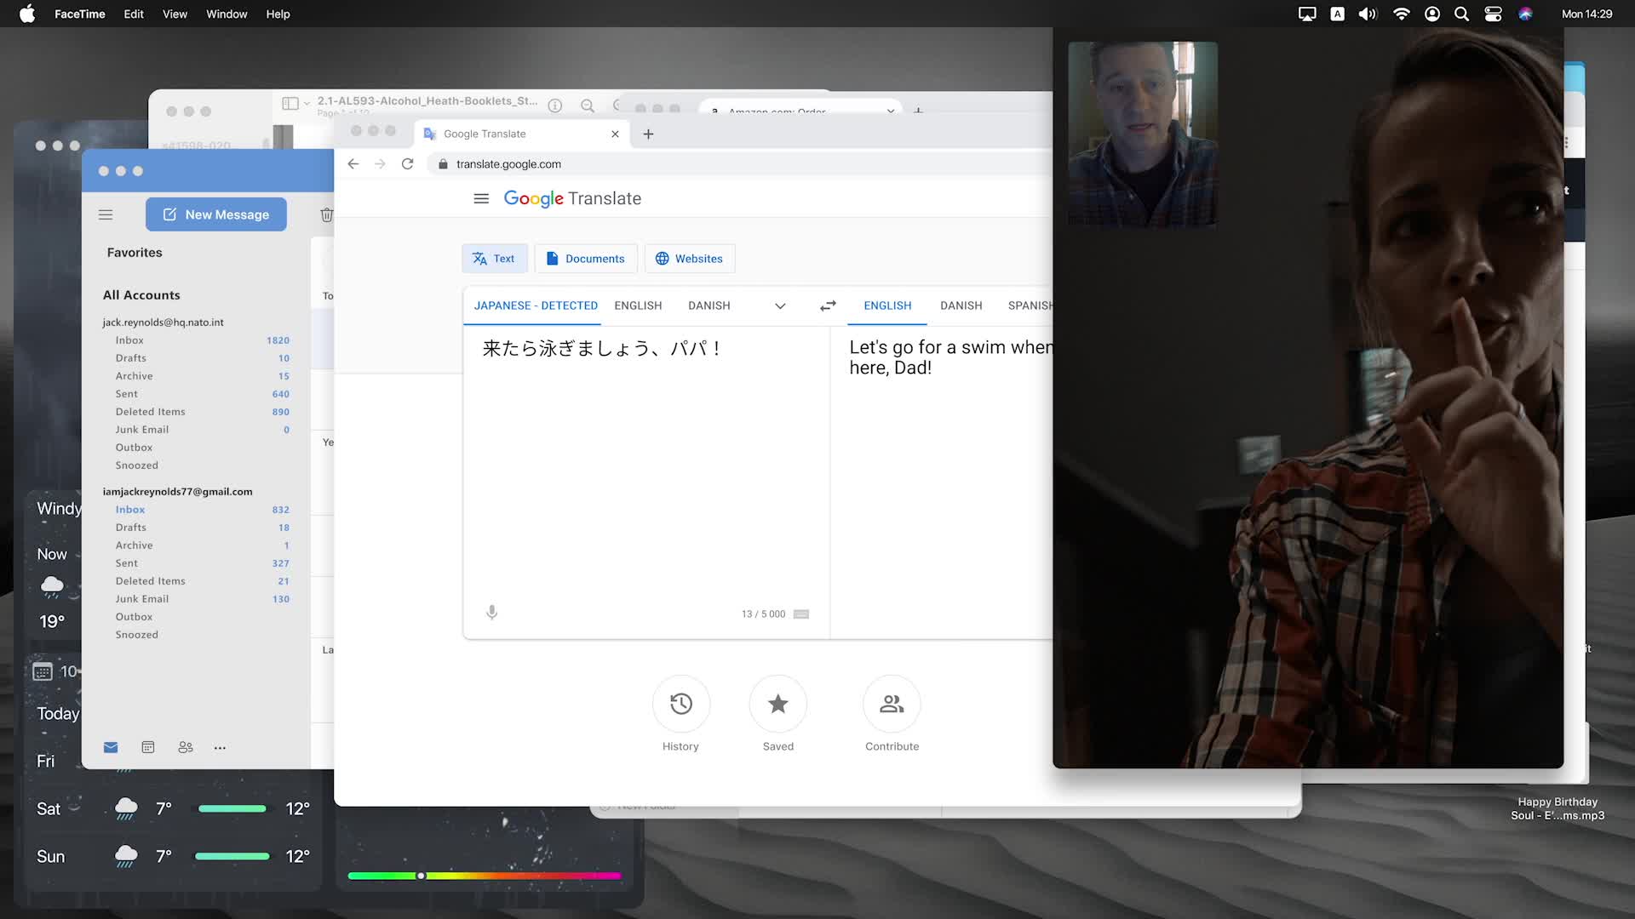Click the browser address bar
The width and height of the screenshot is (1635, 919).
point(741,164)
